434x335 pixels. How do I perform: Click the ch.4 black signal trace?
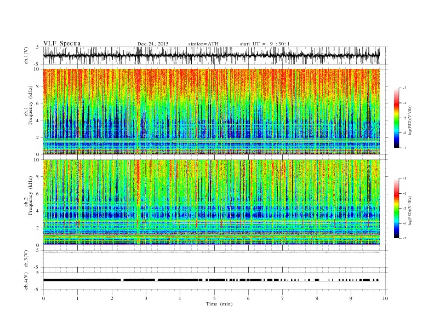[211, 280]
